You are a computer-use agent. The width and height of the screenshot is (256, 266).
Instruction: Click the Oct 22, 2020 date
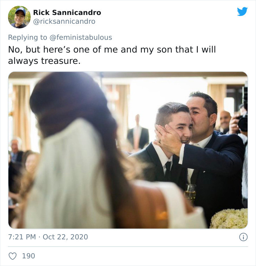(65, 237)
